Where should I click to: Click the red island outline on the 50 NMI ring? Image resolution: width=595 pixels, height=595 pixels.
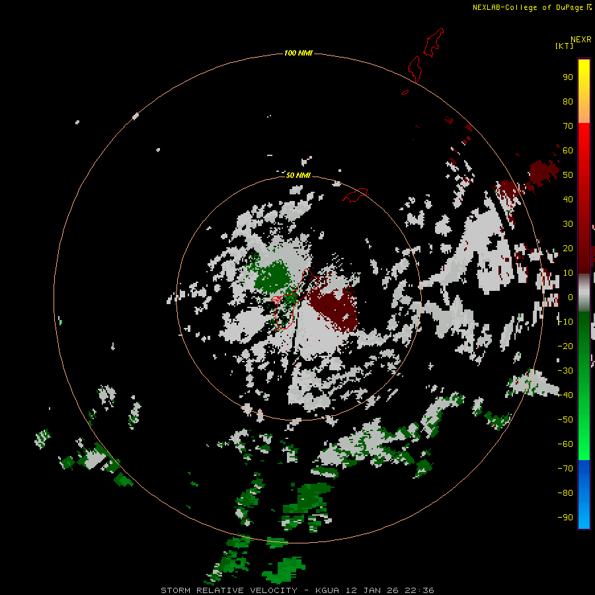(355, 195)
